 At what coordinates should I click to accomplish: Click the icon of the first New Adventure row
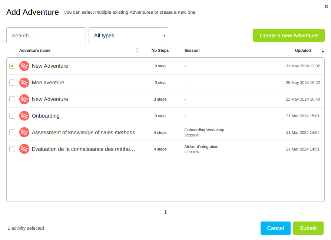tap(24, 66)
